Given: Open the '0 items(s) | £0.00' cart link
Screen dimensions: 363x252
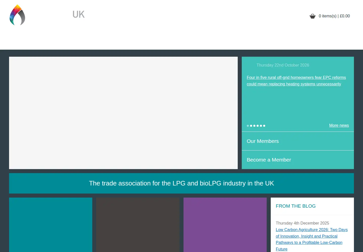Looking at the screenshot, I should pyautogui.click(x=334, y=16).
